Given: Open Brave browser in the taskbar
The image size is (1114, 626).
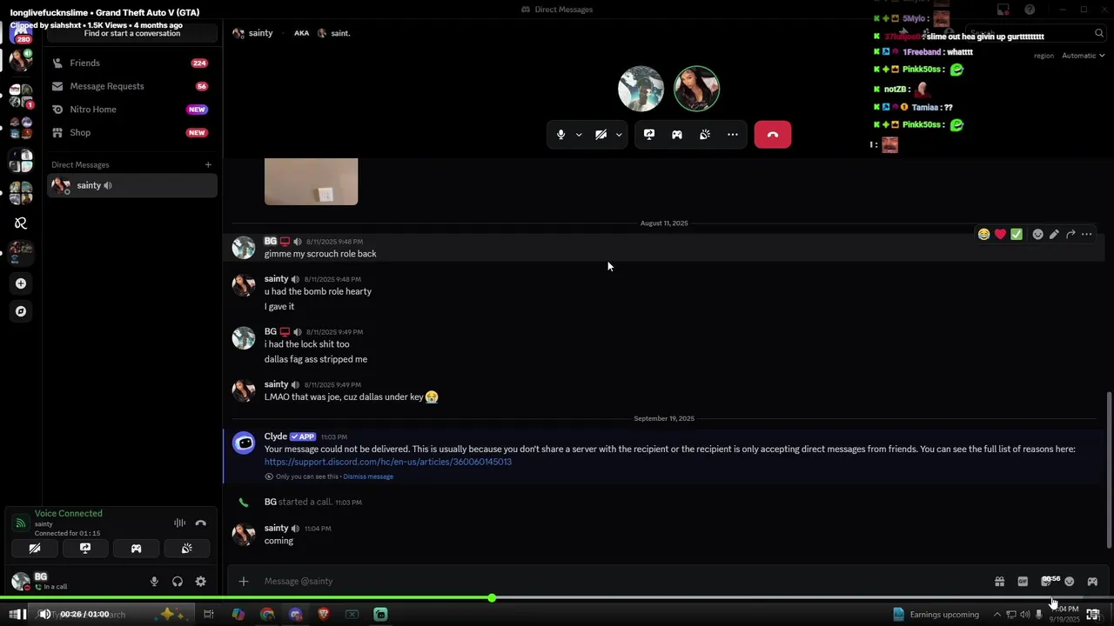Looking at the screenshot, I should click(x=324, y=615).
